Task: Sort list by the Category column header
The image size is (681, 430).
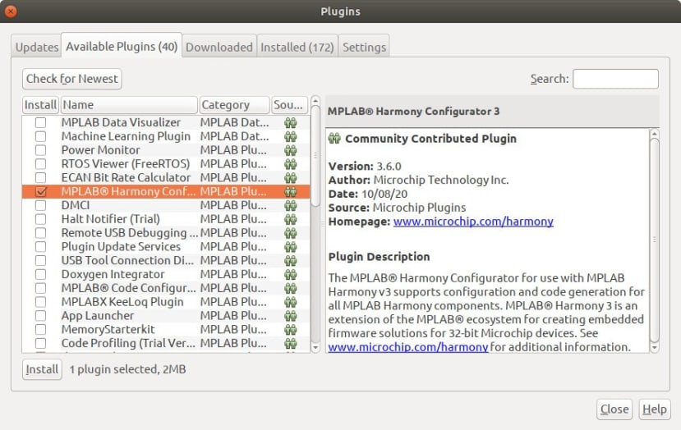Action: [234, 105]
